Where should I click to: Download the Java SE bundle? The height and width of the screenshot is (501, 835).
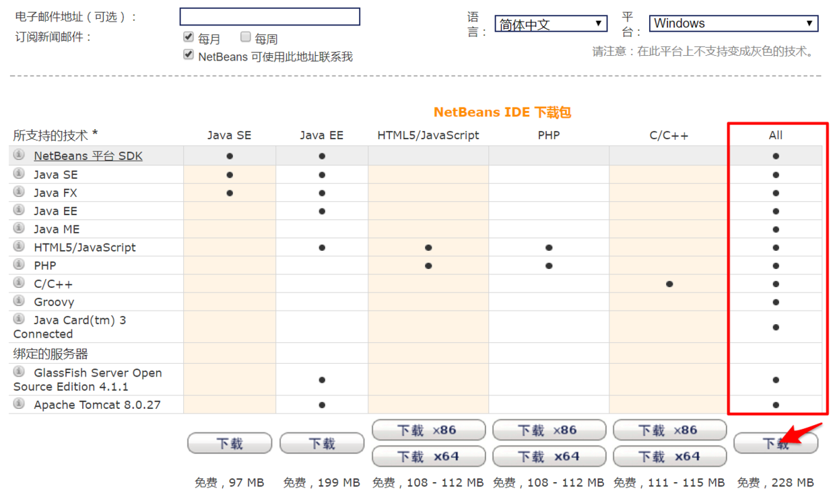tap(230, 444)
